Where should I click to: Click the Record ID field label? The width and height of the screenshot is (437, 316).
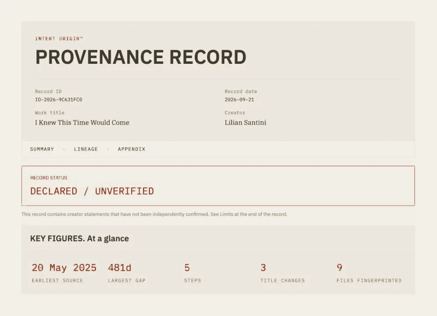point(48,91)
